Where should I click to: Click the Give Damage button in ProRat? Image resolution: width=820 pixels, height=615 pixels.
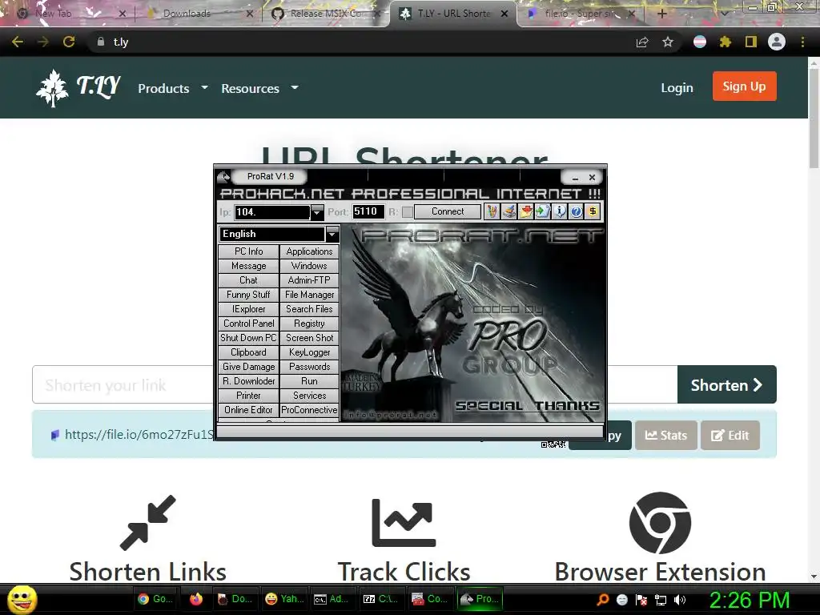coord(249,367)
